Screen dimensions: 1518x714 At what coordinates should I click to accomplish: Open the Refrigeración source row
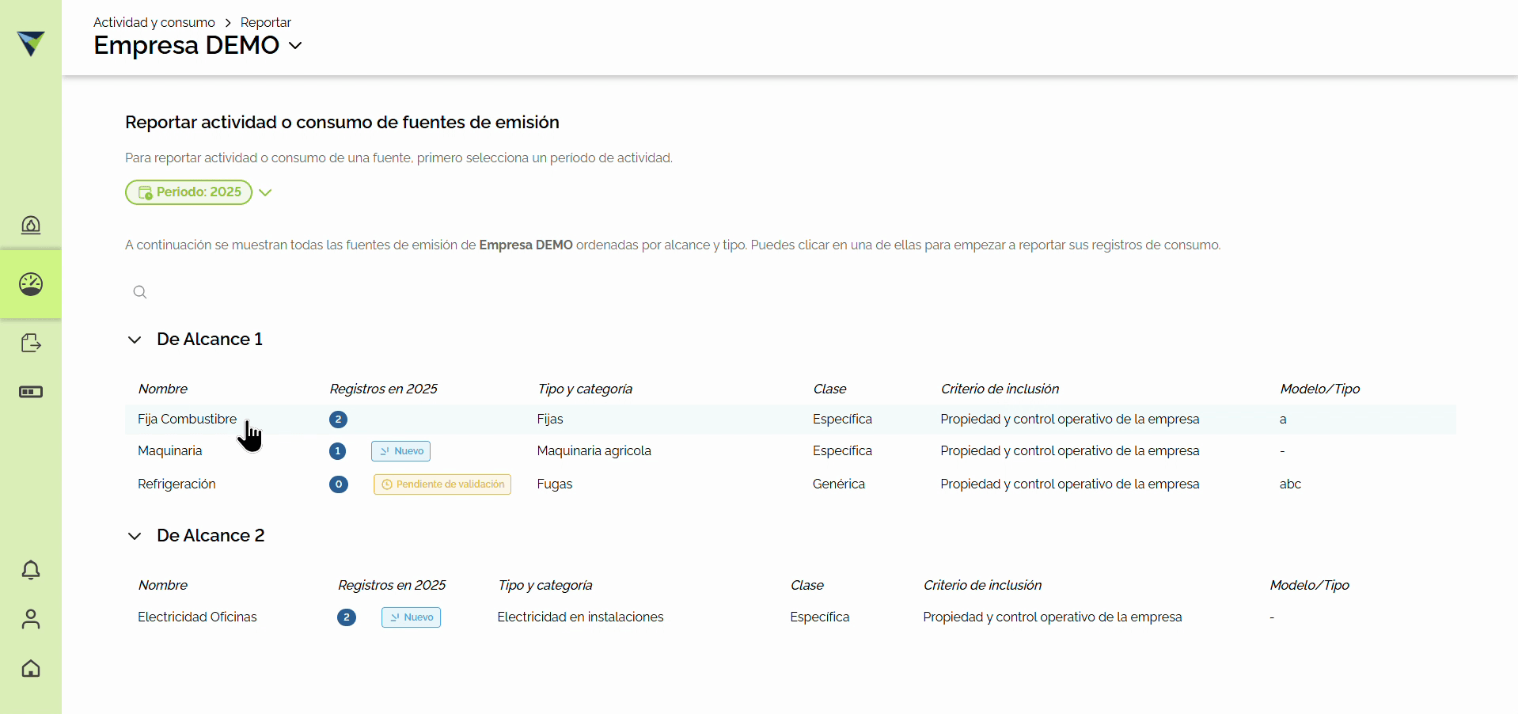pyautogui.click(x=791, y=484)
